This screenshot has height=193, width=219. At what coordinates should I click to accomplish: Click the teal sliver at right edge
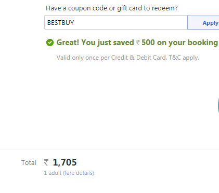(x=218, y=106)
